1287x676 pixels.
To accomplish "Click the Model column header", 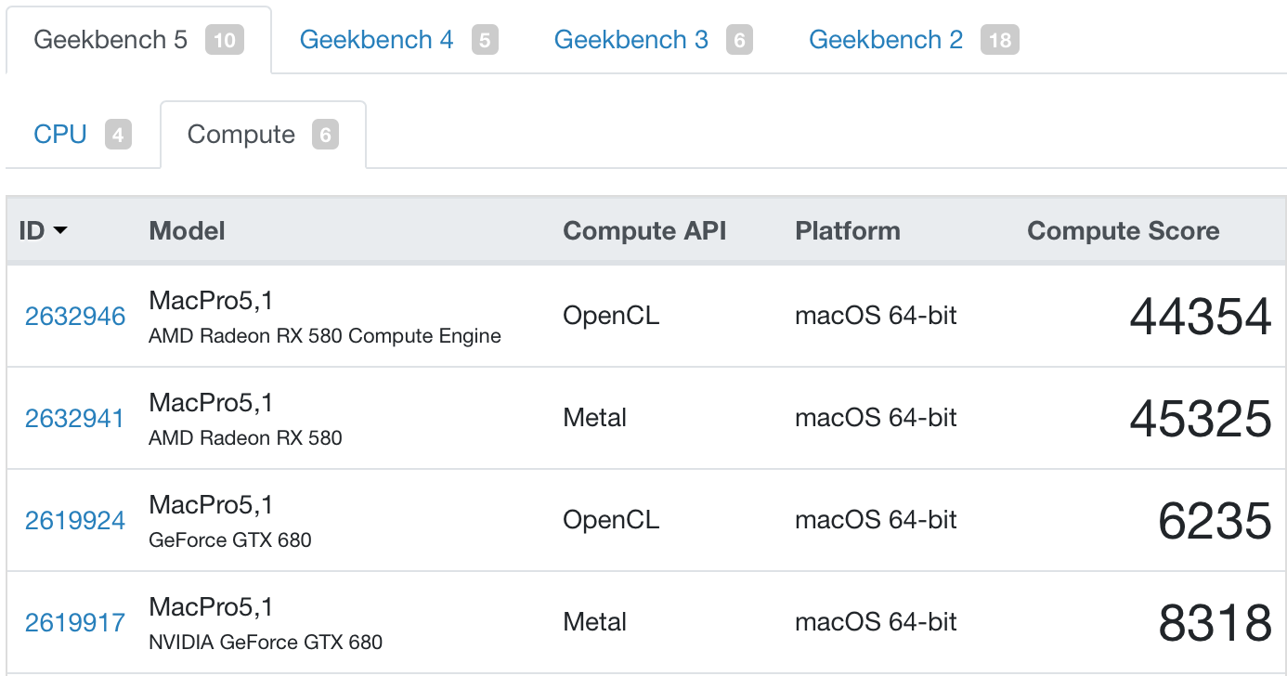I will coord(188,230).
